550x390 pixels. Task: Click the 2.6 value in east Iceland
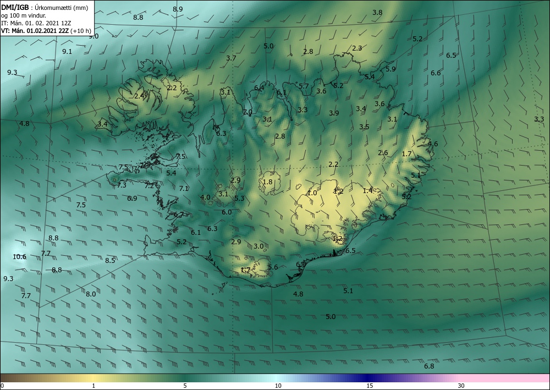click(x=383, y=152)
